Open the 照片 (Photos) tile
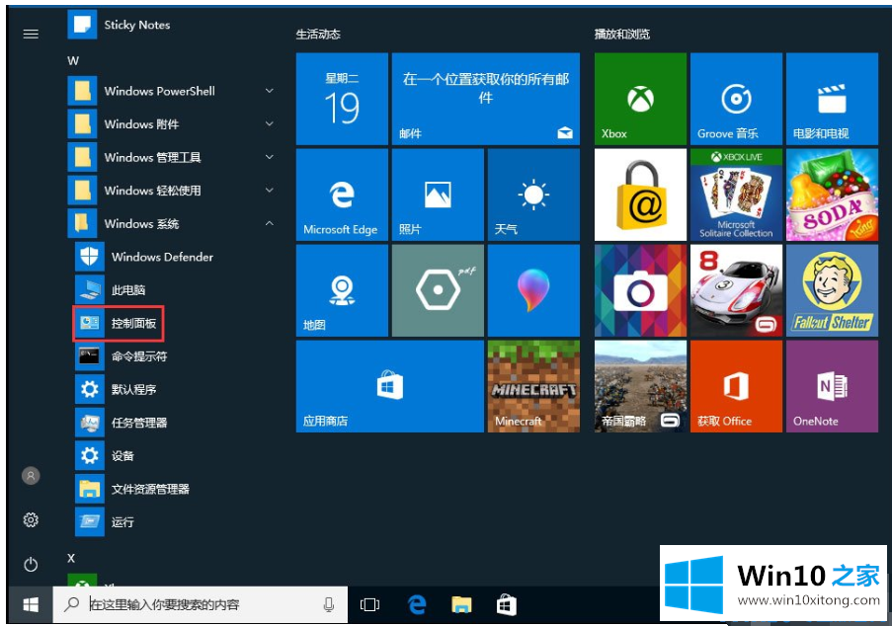The image size is (892, 626). point(438,196)
